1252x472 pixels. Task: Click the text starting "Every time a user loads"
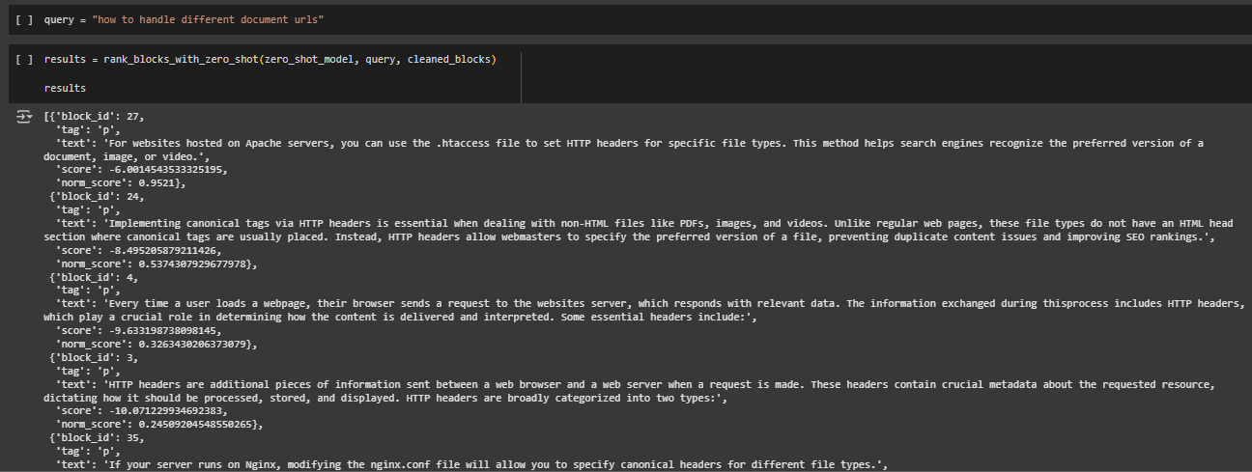(644, 310)
